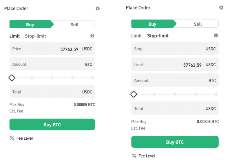This screenshot has width=230, height=163.
Task: Click the percent icon beside left Fee Level
Action: click(12, 138)
